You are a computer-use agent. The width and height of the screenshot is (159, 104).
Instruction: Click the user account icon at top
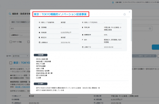coord(113,2)
